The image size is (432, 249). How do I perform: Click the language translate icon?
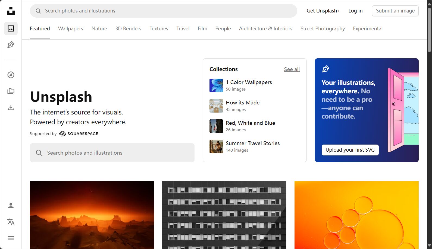click(11, 222)
